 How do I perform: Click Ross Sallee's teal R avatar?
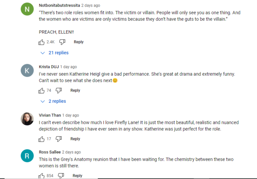[x=27, y=156]
